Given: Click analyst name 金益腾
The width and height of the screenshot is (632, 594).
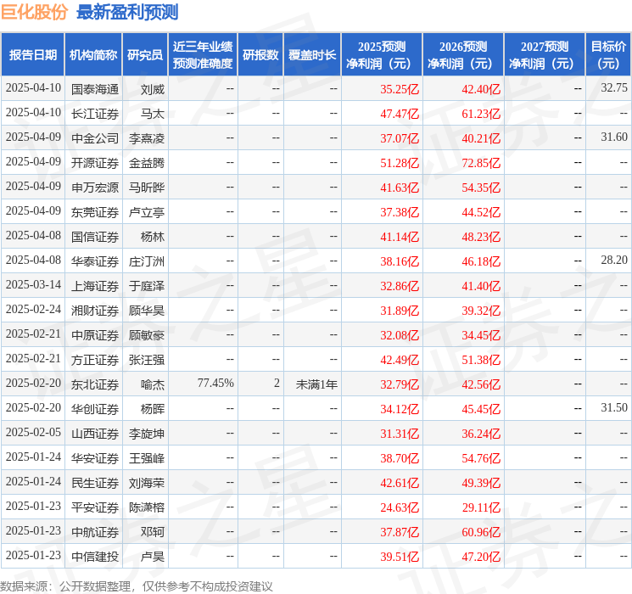Looking at the screenshot, I should 147,163.
